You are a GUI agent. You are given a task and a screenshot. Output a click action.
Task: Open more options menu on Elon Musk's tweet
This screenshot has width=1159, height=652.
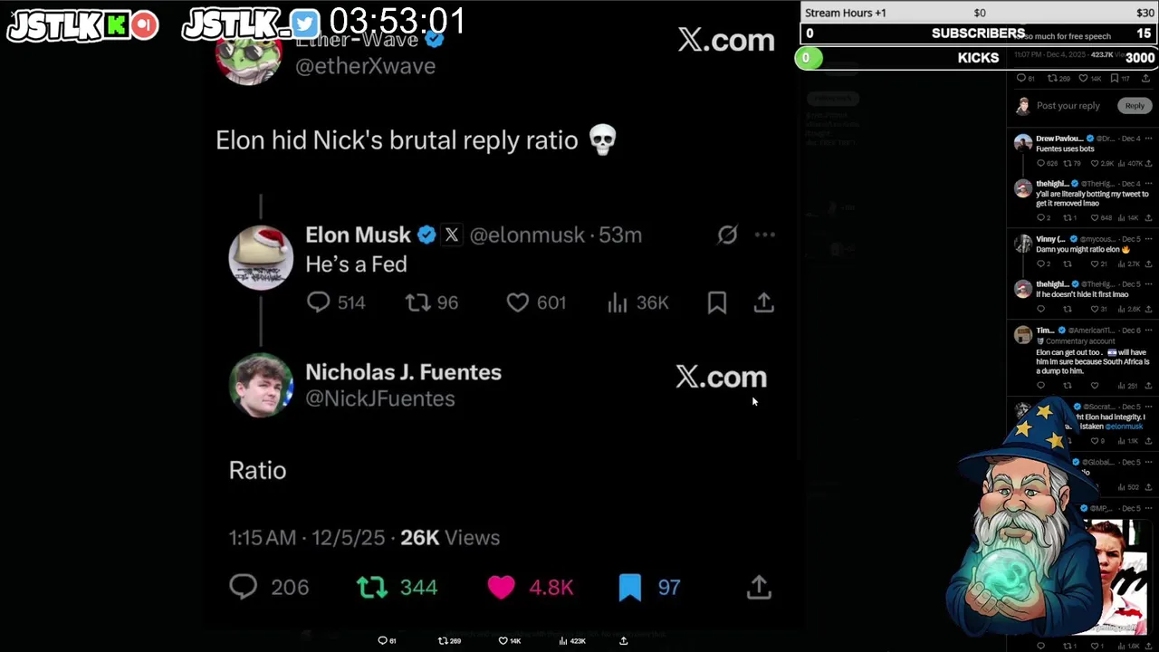click(x=765, y=235)
